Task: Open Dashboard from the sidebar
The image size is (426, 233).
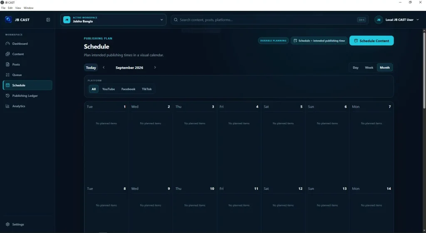Action: coord(27,44)
